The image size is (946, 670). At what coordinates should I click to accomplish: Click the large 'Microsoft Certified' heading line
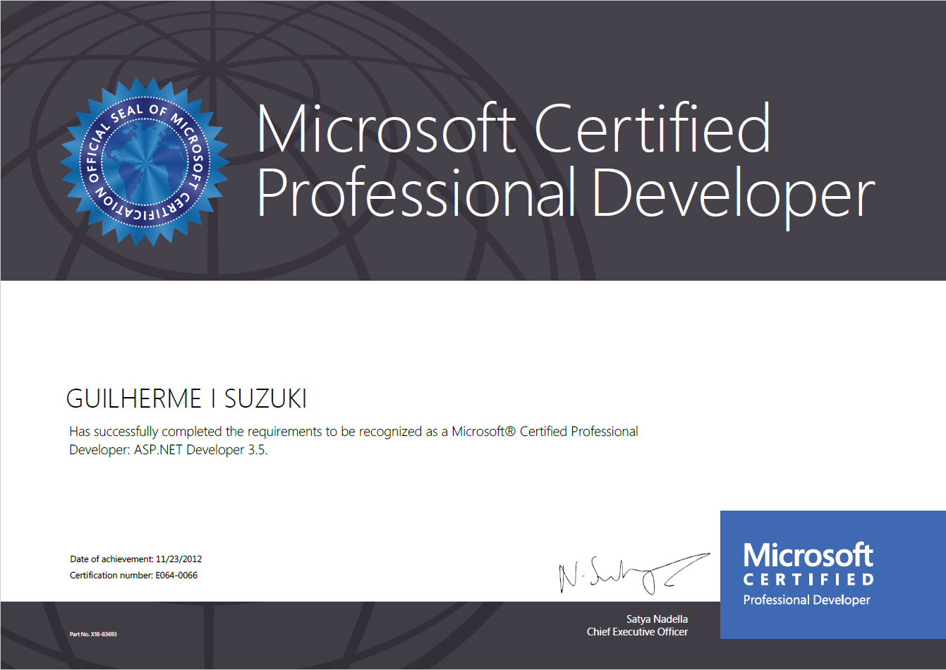[513, 128]
